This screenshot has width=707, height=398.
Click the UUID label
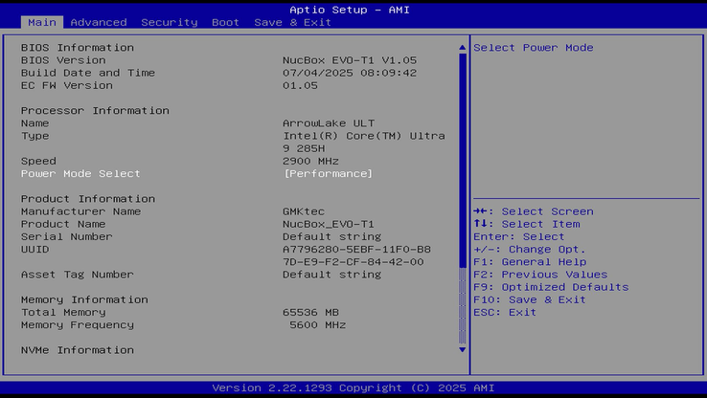pyautogui.click(x=35, y=250)
